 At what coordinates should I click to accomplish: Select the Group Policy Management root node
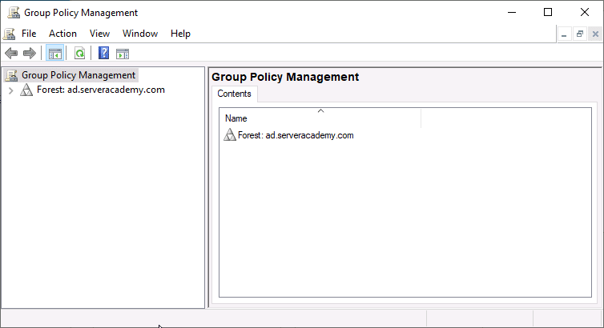pos(78,75)
